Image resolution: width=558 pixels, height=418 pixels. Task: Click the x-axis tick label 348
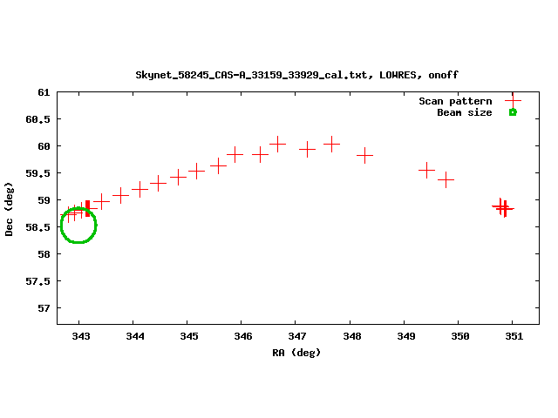pyautogui.click(x=352, y=336)
